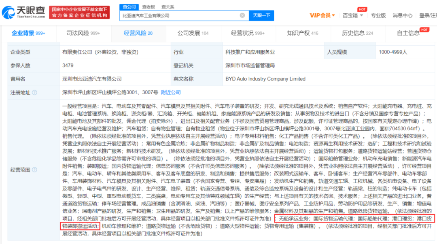Open 专业版 professional edition
The height and width of the screenshot is (244, 437).
[x=379, y=15]
